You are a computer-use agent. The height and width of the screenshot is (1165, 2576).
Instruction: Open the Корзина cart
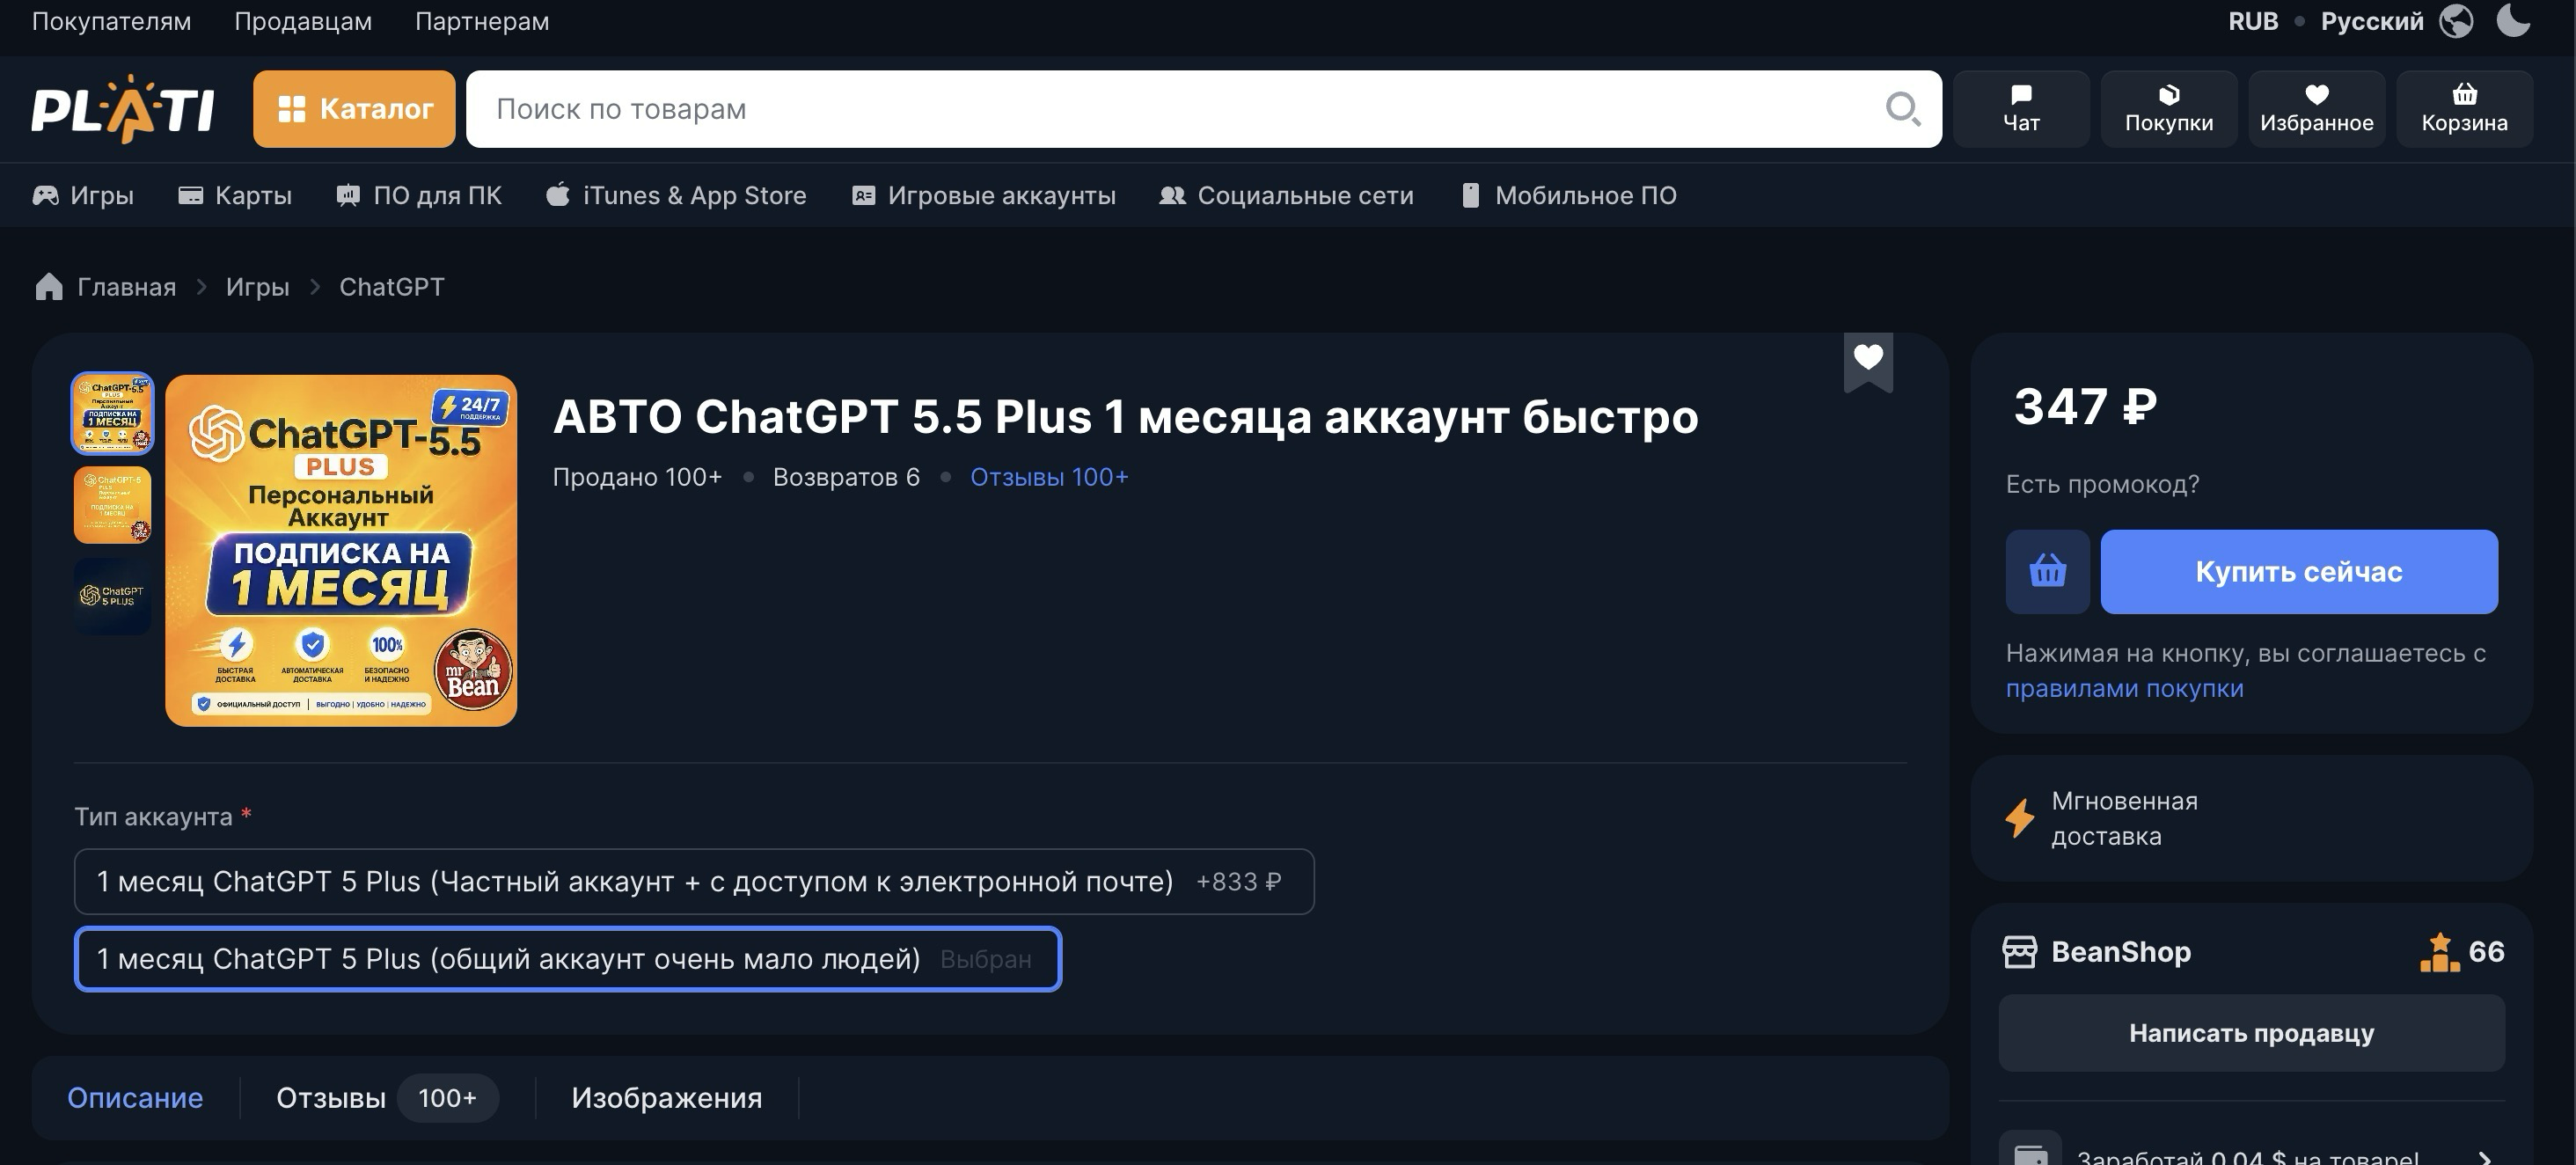[2464, 109]
